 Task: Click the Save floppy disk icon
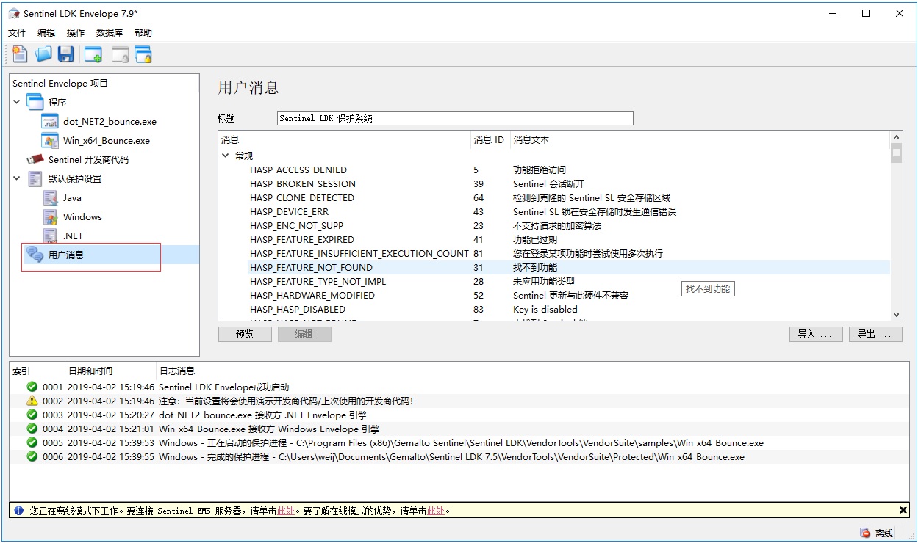tap(66, 54)
